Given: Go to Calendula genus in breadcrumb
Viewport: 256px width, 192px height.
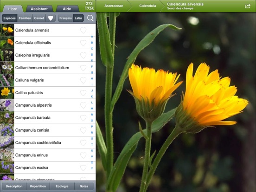Looking at the screenshot, I should pyautogui.click(x=147, y=6).
